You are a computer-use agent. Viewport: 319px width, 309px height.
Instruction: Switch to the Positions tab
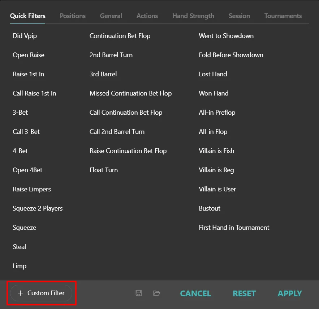pyautogui.click(x=73, y=16)
